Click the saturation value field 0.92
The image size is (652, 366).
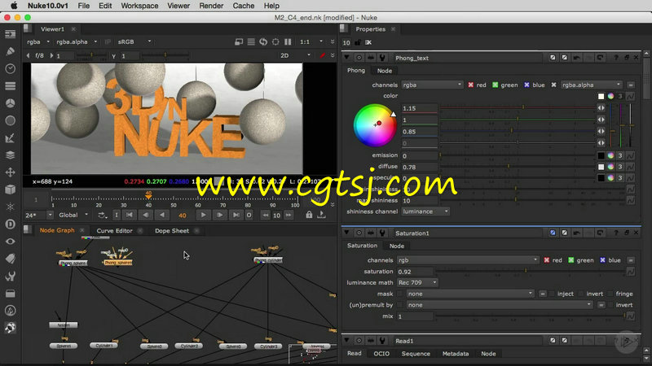415,272
